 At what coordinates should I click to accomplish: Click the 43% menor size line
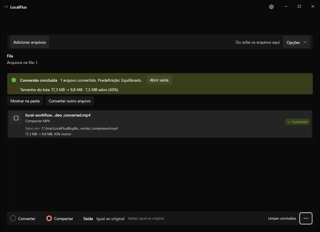click(x=48, y=134)
